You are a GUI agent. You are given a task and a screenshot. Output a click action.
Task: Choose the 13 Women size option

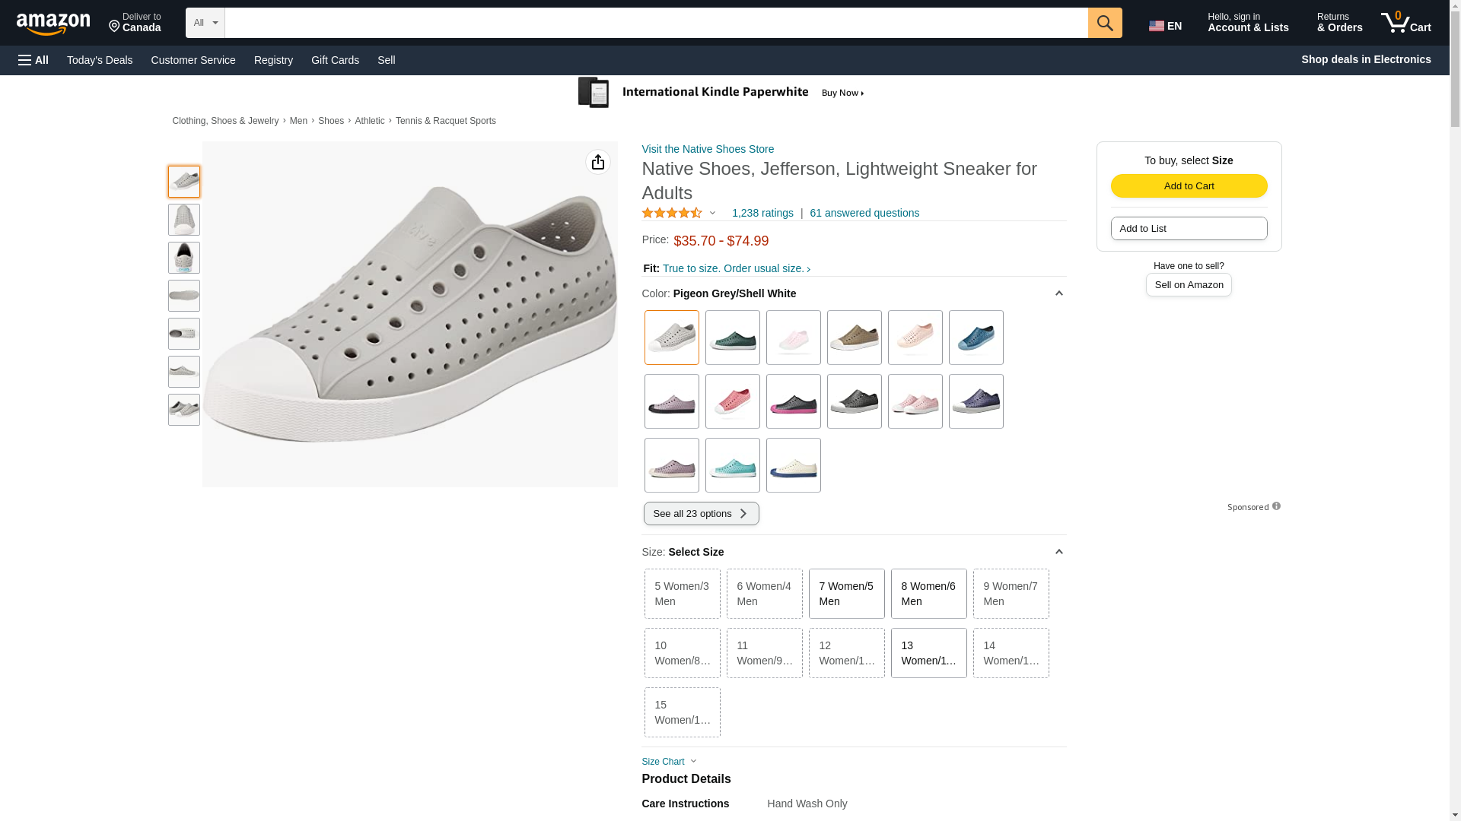point(928,653)
